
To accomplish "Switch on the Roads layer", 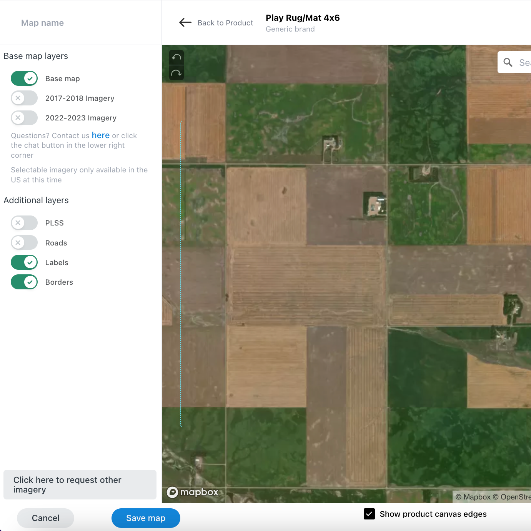I will coord(24,243).
